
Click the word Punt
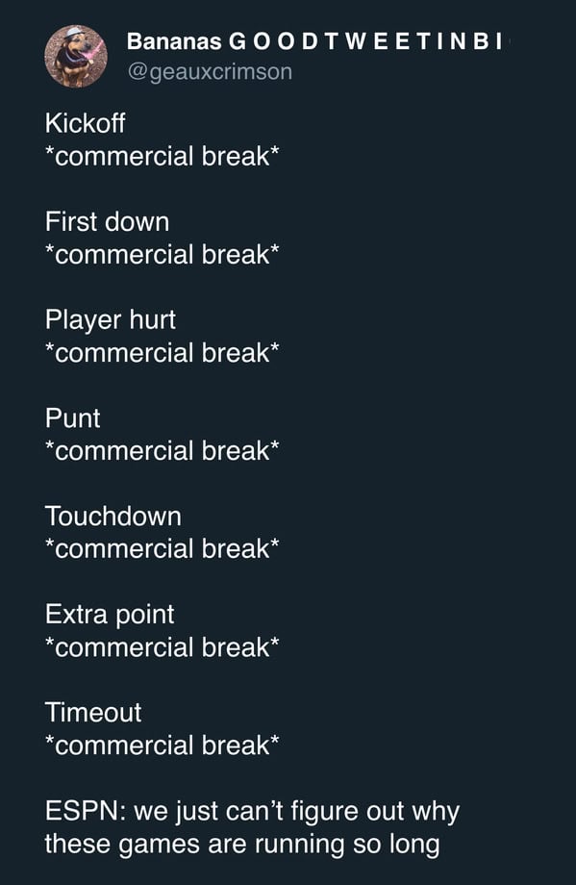click(73, 418)
